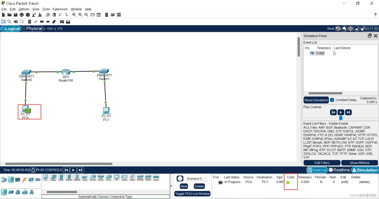Click the Print toolbar icon
This screenshot has width=379, height=199.
point(22,15)
